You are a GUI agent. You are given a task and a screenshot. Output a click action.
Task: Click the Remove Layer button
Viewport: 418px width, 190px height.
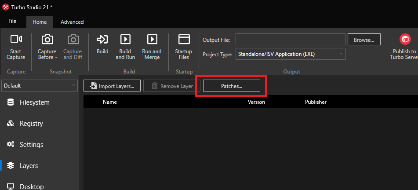coord(172,86)
